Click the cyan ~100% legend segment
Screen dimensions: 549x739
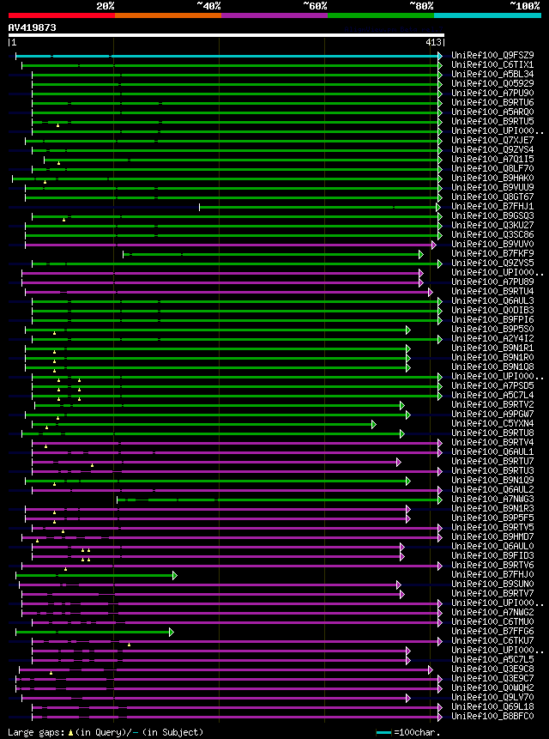[x=487, y=15]
